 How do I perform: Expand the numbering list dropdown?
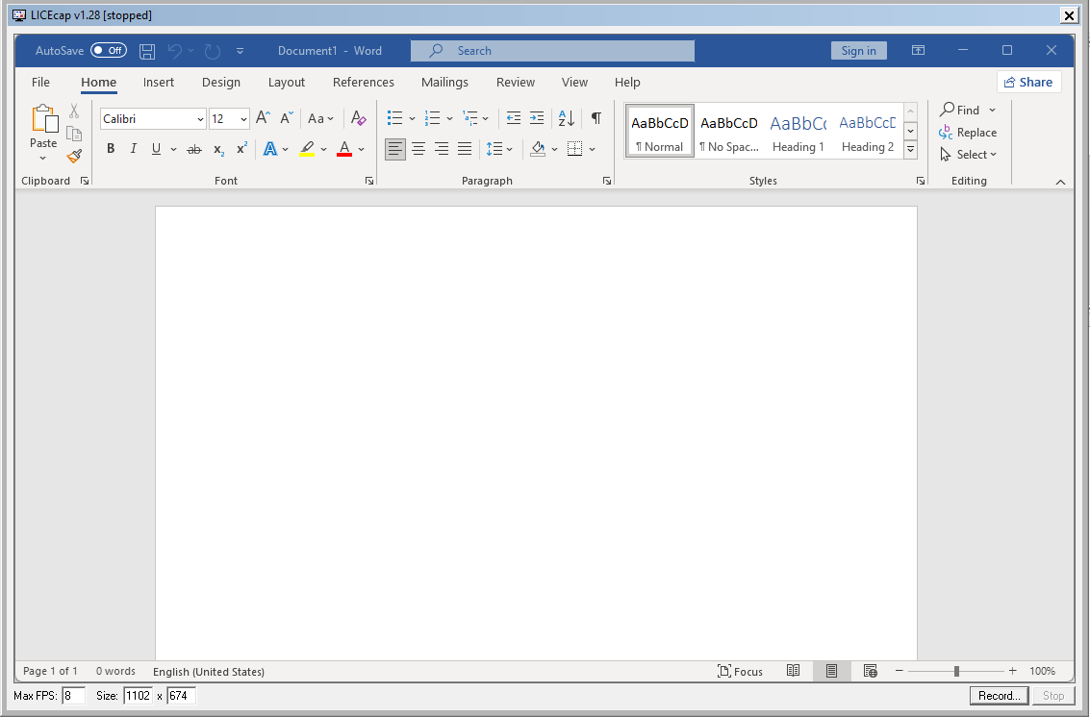450,119
